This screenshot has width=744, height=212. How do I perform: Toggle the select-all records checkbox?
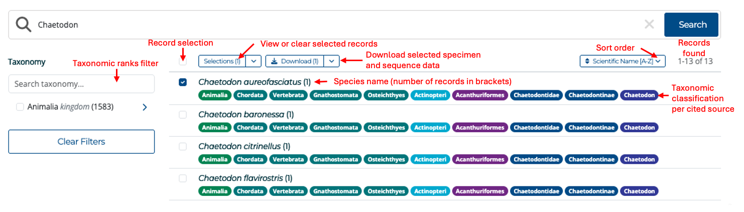(x=183, y=61)
